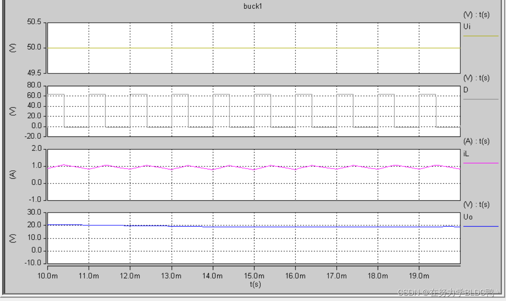
Task: Click the yellow Ui trace in top plot
Action: point(254,48)
